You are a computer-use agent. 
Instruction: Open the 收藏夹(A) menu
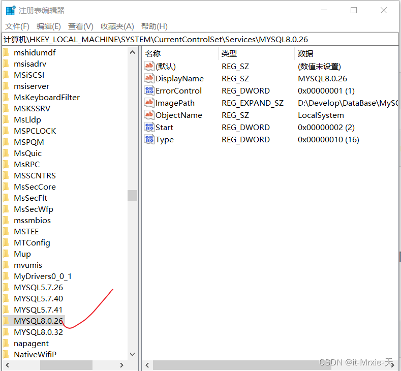coord(117,26)
